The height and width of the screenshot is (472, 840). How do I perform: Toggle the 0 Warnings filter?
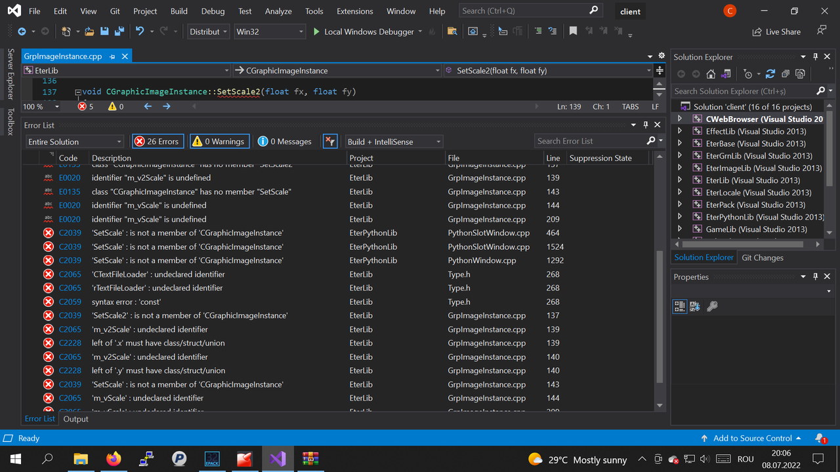coord(219,142)
